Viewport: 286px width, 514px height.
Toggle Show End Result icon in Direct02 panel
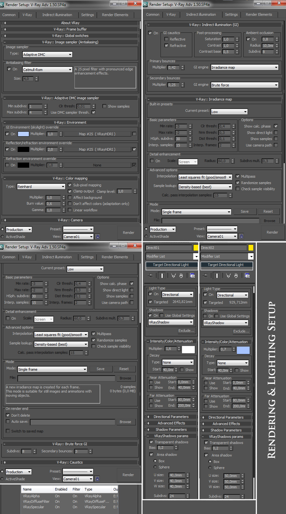tap(217, 275)
